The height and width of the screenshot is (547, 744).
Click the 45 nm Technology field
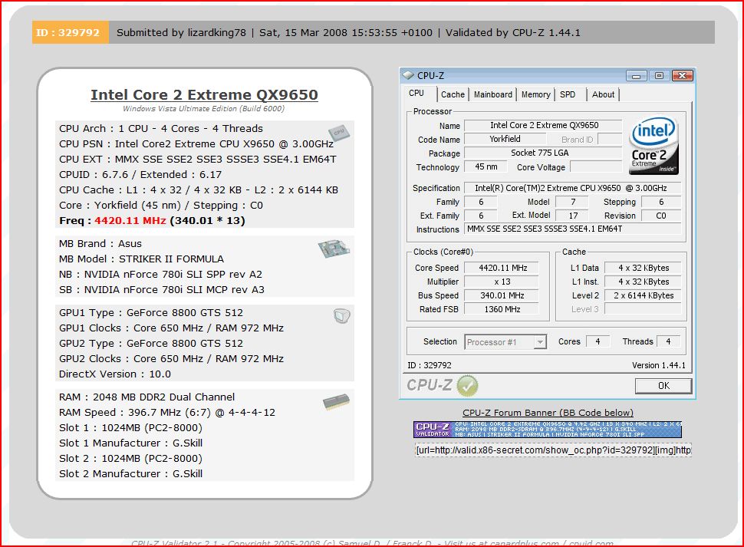pyautogui.click(x=486, y=166)
